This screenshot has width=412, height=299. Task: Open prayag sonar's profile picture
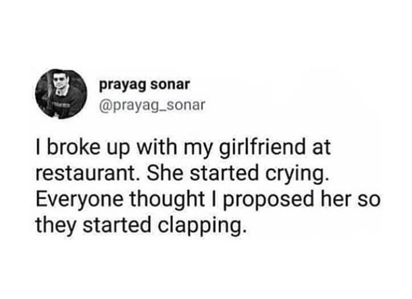click(61, 94)
